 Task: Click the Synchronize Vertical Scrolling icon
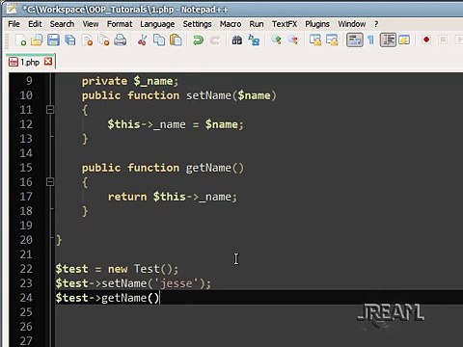pos(315,40)
